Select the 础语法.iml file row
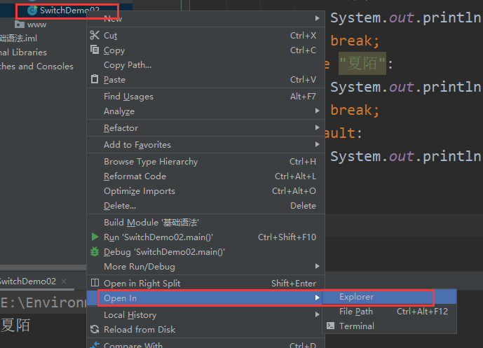Image resolution: width=483 pixels, height=348 pixels. (18, 39)
